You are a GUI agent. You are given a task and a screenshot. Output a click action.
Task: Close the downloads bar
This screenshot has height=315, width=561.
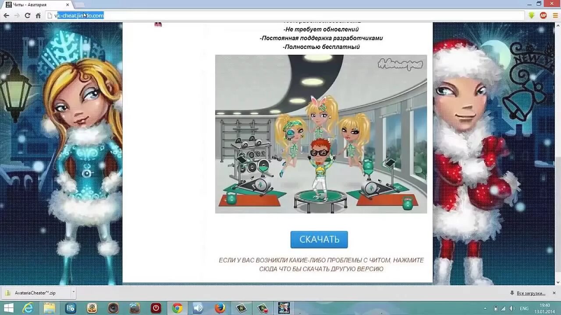[554, 293]
